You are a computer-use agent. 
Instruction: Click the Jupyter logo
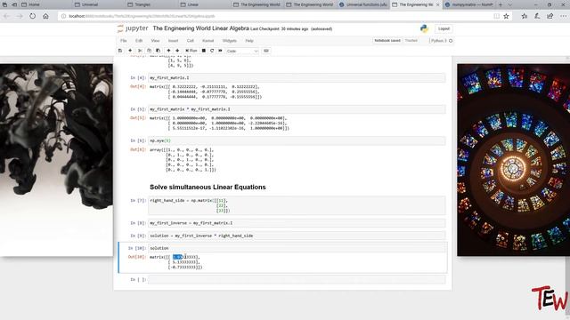point(133,28)
